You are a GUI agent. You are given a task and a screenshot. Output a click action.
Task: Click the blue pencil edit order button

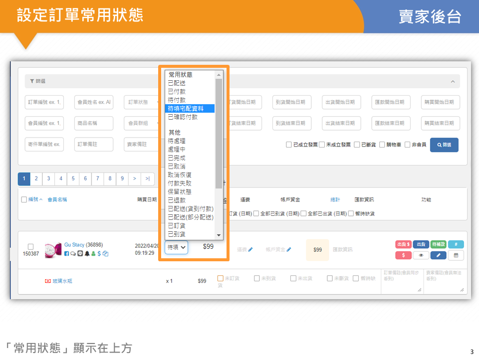438,255
